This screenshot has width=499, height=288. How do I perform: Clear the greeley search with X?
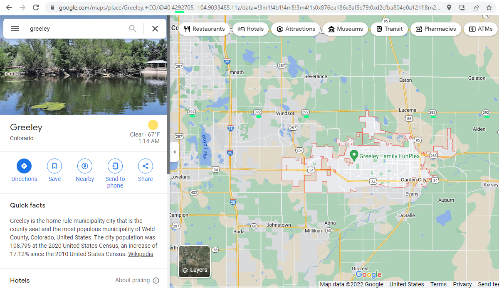[155, 29]
